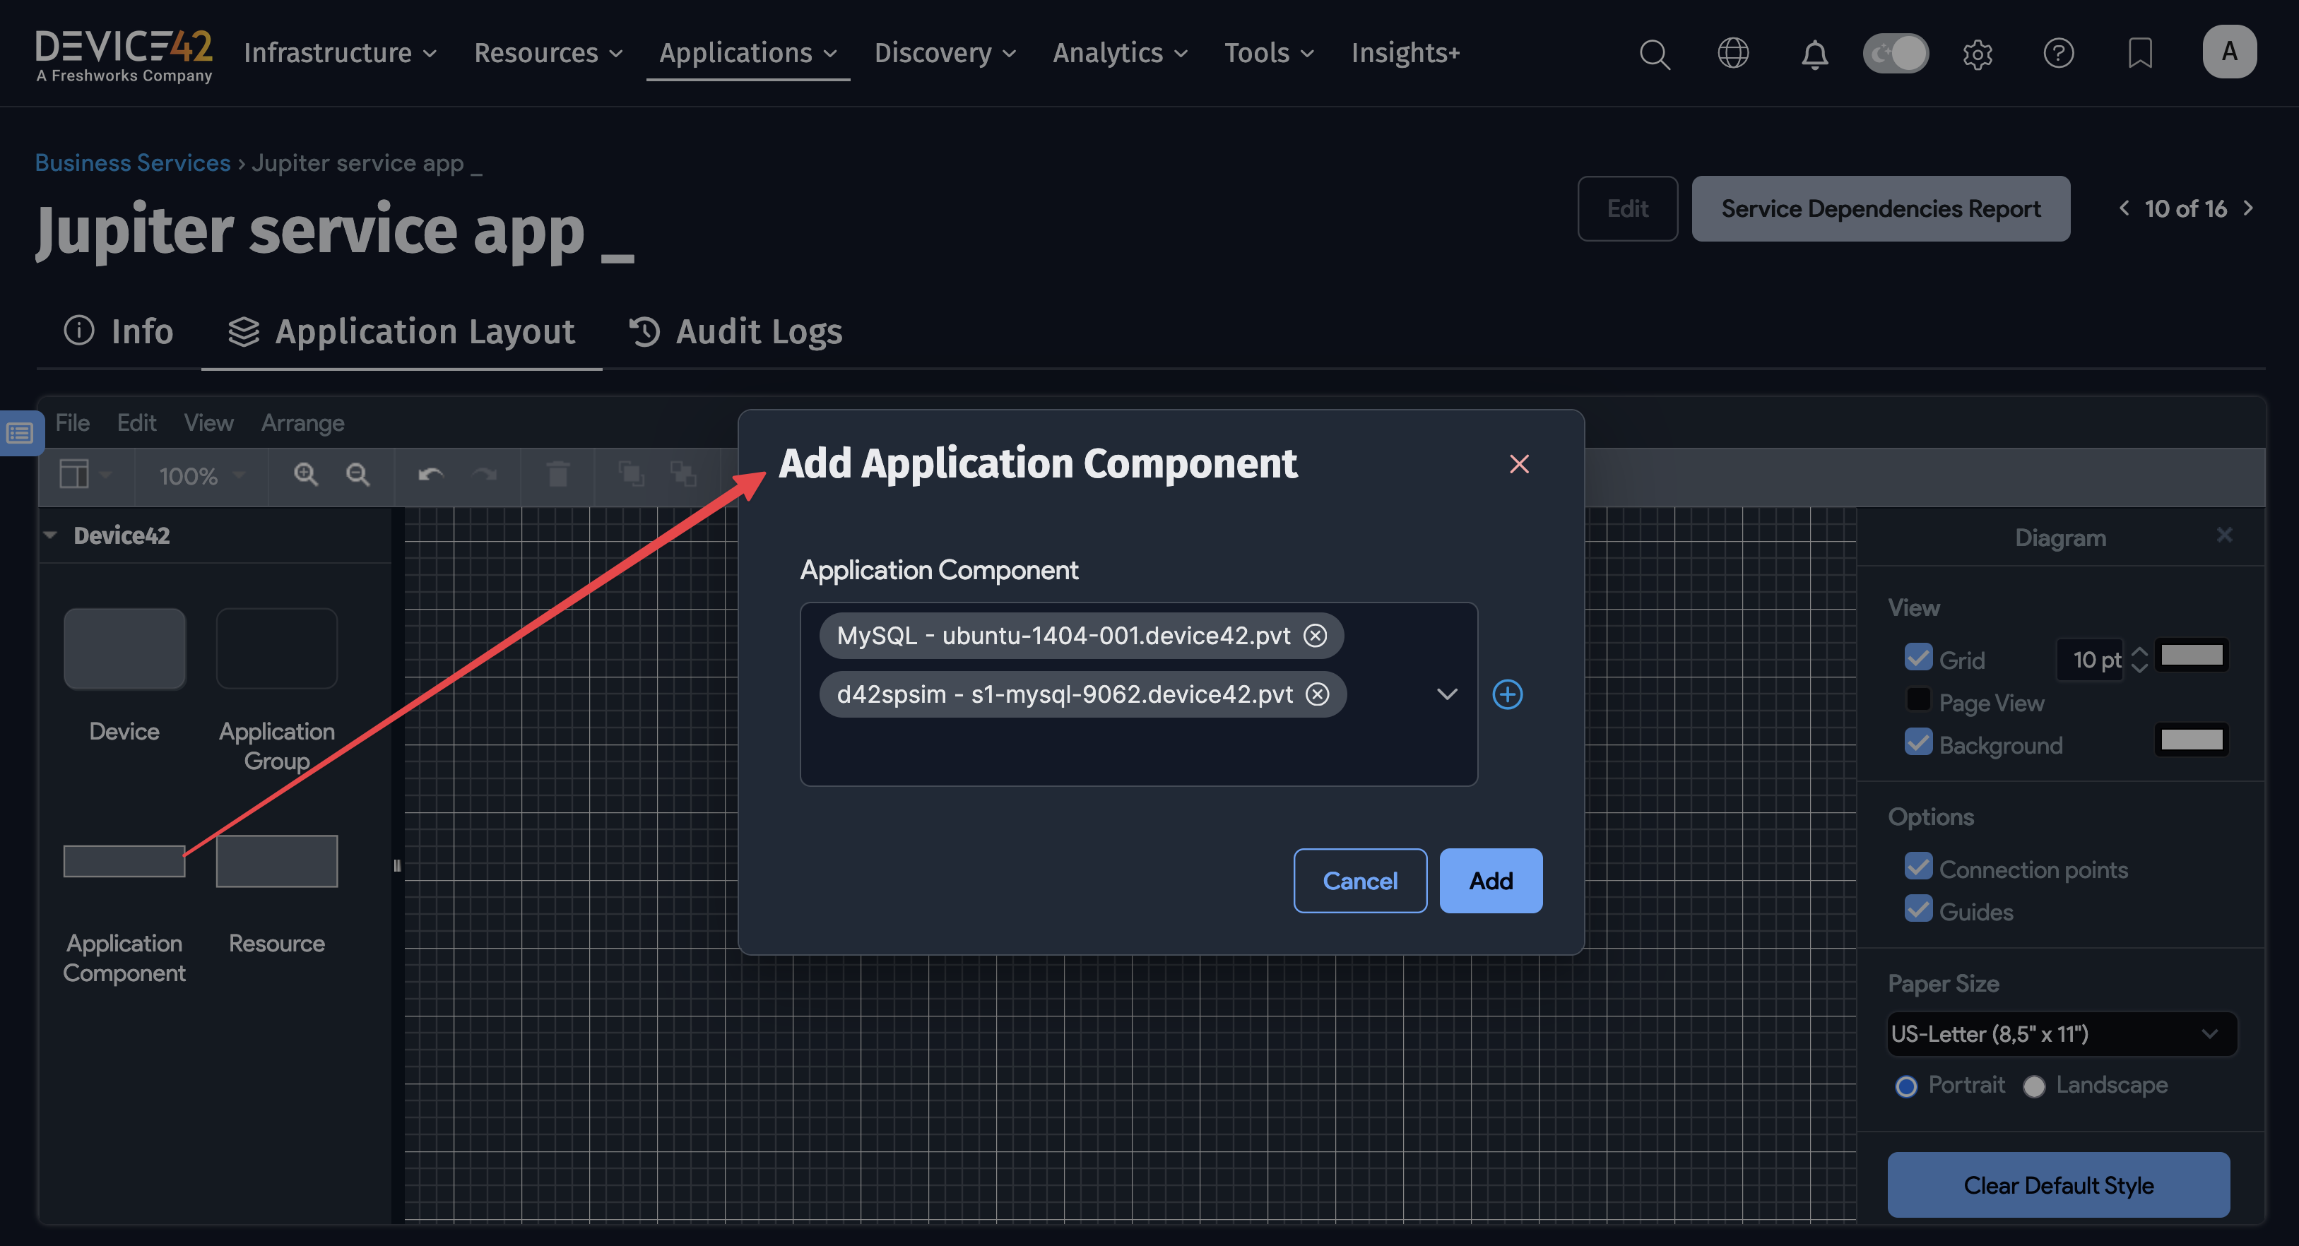Follow the Business Services breadcrumb link
2299x1246 pixels.
point(132,162)
